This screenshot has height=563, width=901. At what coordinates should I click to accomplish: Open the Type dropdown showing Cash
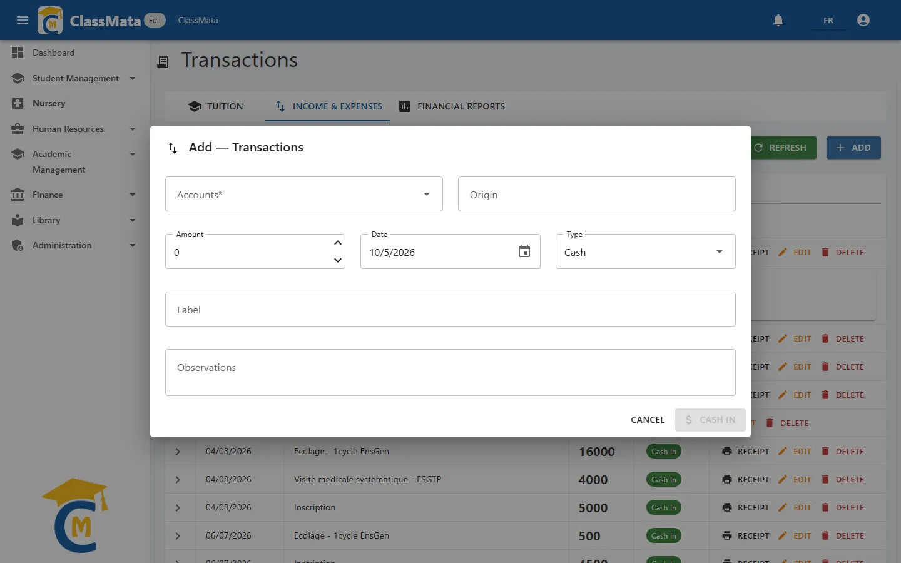pyautogui.click(x=646, y=251)
